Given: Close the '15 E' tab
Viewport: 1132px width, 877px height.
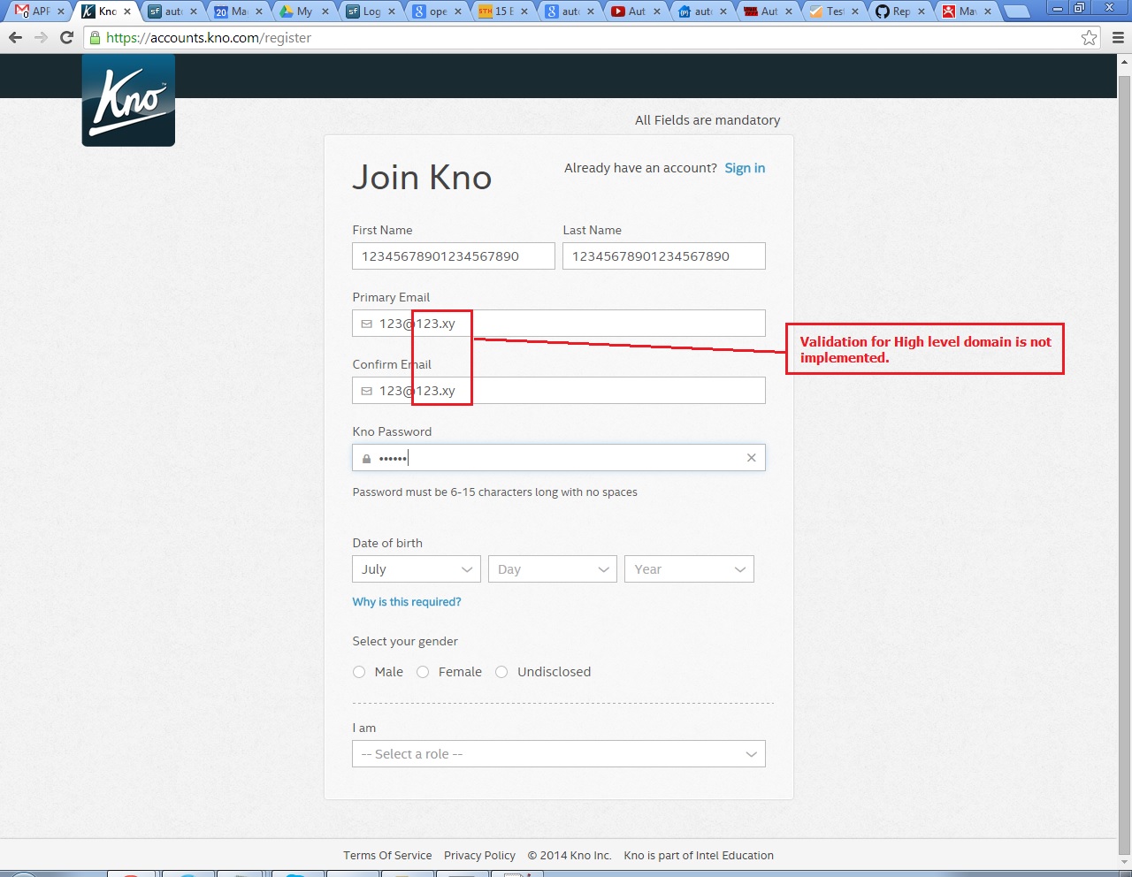Looking at the screenshot, I should coord(524,11).
